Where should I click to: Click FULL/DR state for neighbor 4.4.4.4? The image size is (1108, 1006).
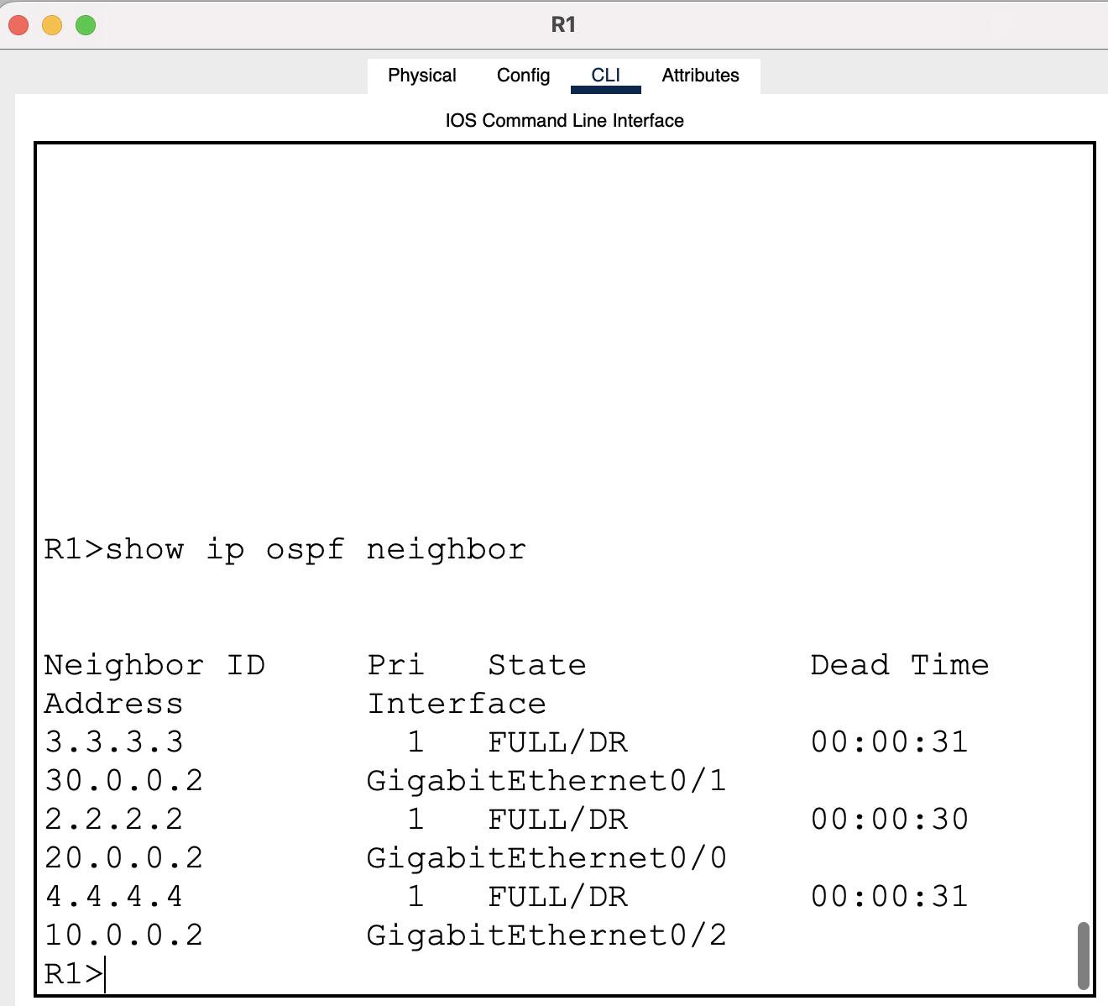click(x=558, y=897)
